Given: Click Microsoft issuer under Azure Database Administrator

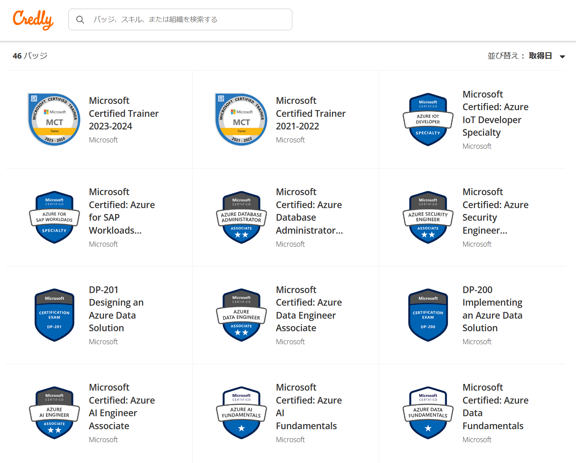Looking at the screenshot, I should coord(290,244).
